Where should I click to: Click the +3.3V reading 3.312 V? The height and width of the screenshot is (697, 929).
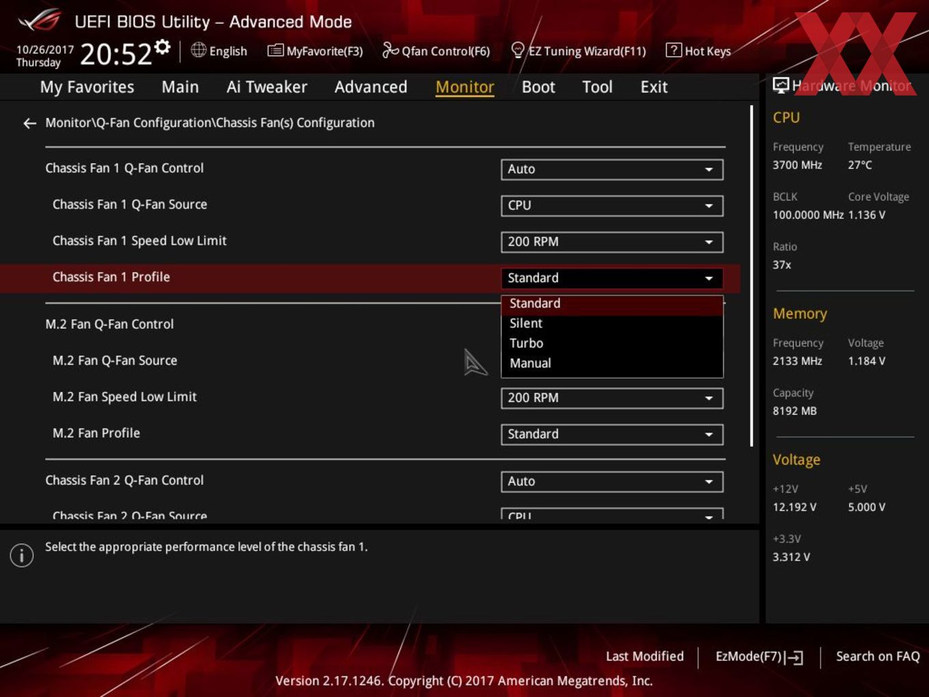791,558
